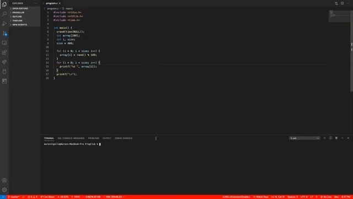Open the Run and Debug view
This screenshot has width=353, height=199.
pos(4,24)
